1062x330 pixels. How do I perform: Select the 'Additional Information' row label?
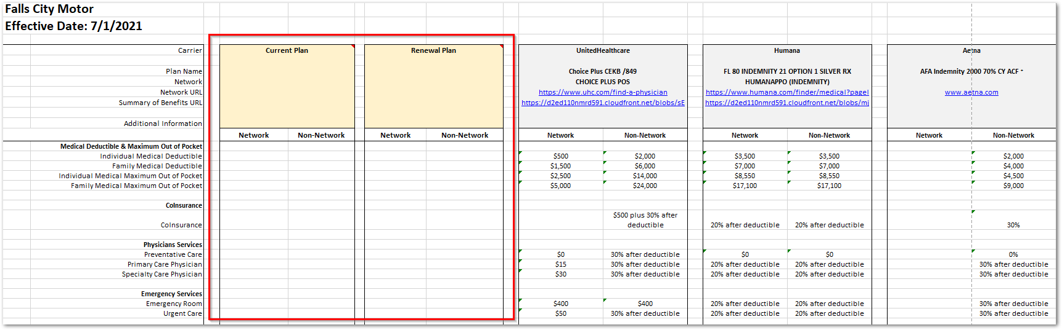163,124
